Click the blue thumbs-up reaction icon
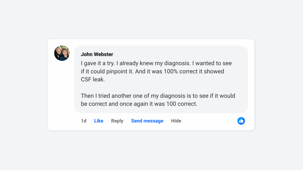This screenshot has width=303, height=170. [x=241, y=121]
